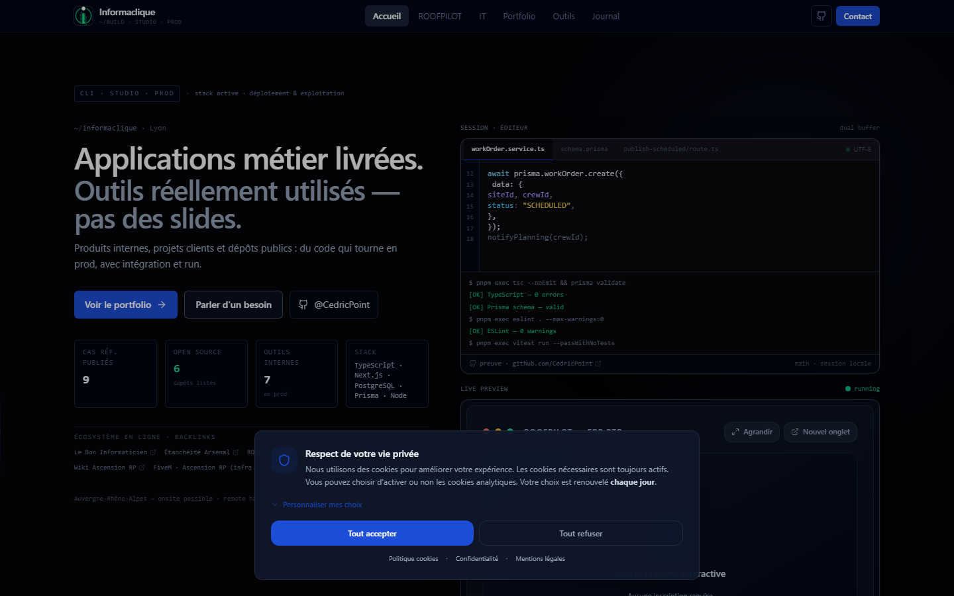The width and height of the screenshot is (954, 596).
Task: Click the Nouvel onglet preview button
Action: pyautogui.click(x=820, y=432)
